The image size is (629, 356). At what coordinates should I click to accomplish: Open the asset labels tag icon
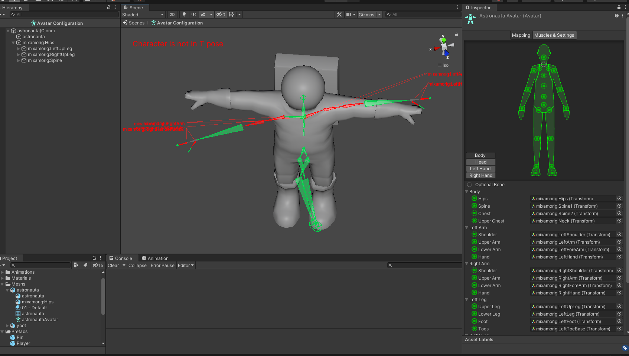point(625,348)
